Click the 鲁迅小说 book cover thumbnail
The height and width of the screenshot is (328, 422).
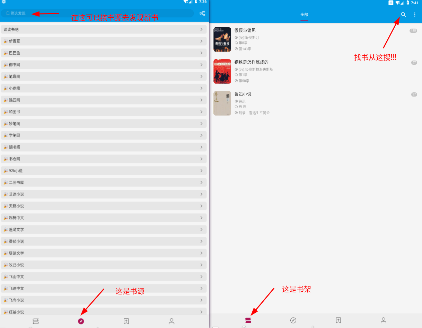222,103
